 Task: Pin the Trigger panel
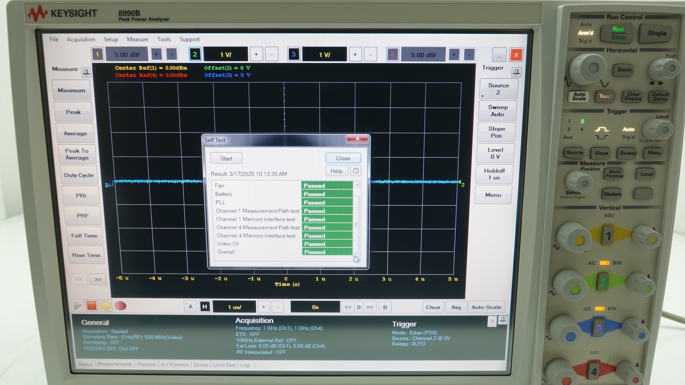click(x=516, y=72)
